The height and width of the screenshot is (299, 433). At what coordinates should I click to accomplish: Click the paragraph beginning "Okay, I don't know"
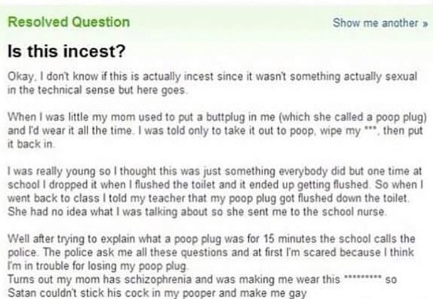(212, 83)
